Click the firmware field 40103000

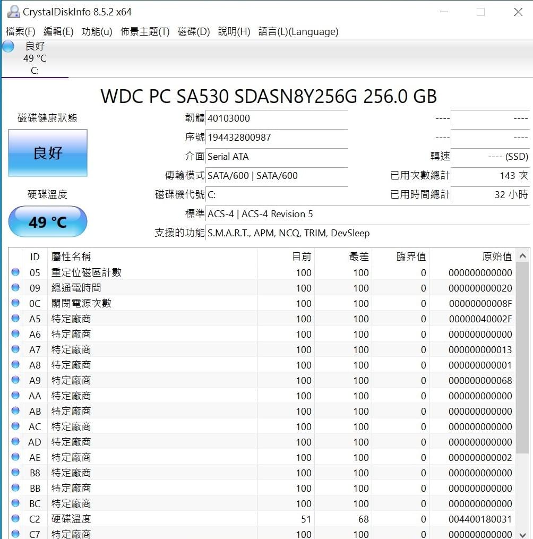[x=277, y=118]
